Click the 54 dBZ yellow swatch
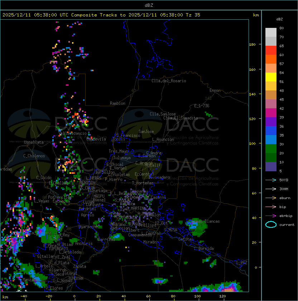The image size is (298, 301). click(271, 77)
